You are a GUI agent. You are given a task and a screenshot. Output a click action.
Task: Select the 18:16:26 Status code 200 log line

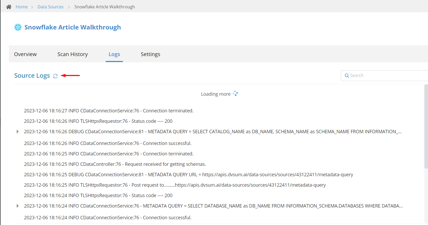98,121
